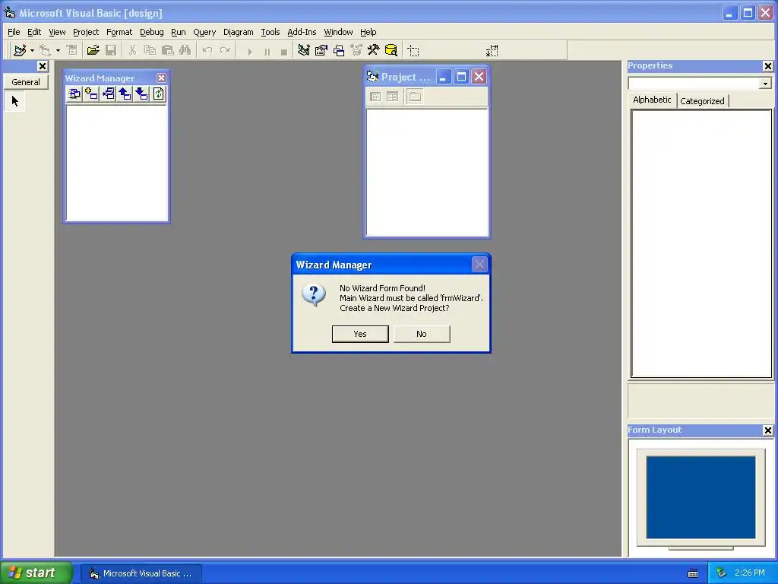The image size is (778, 584).
Task: Open the Properties Window toolbar icon
Action: (321, 50)
